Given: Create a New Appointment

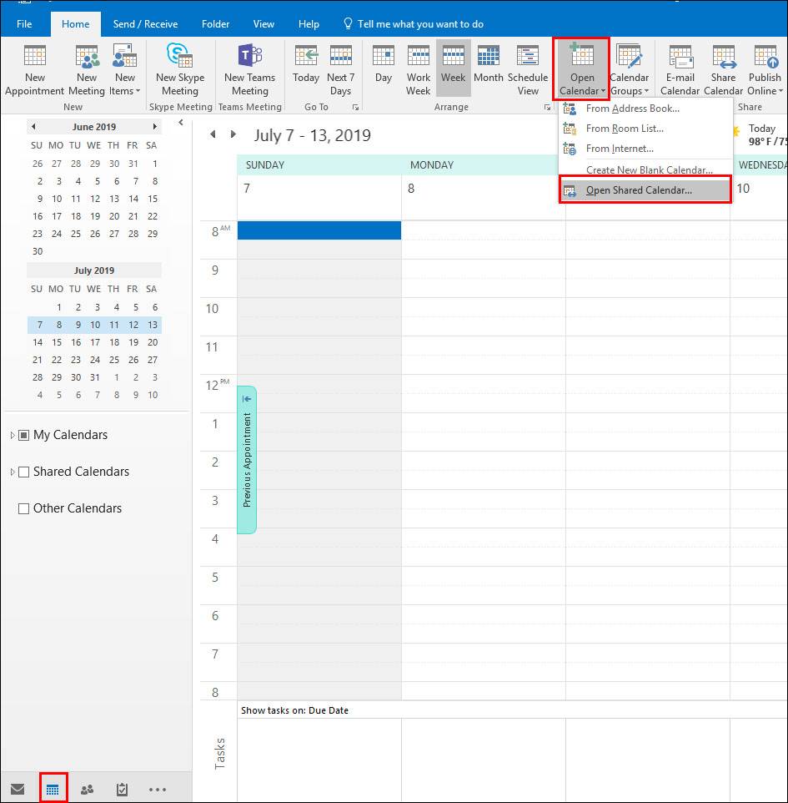Looking at the screenshot, I should click(x=34, y=70).
